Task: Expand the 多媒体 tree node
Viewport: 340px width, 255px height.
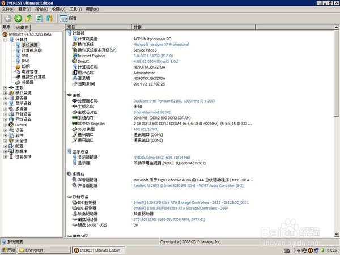Action: [5, 109]
